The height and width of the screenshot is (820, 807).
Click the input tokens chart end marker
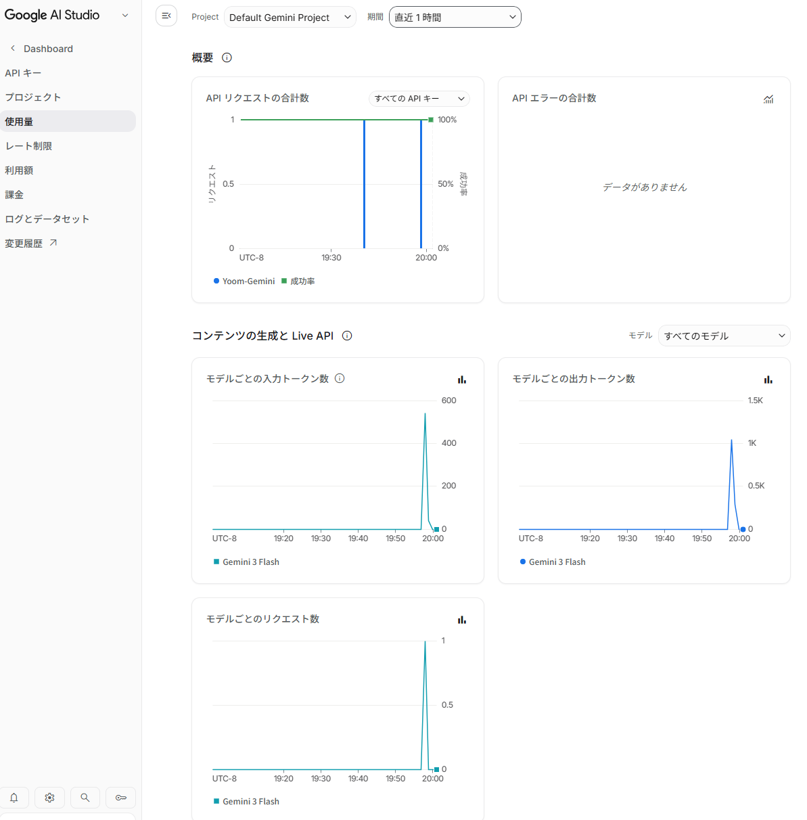coord(437,529)
